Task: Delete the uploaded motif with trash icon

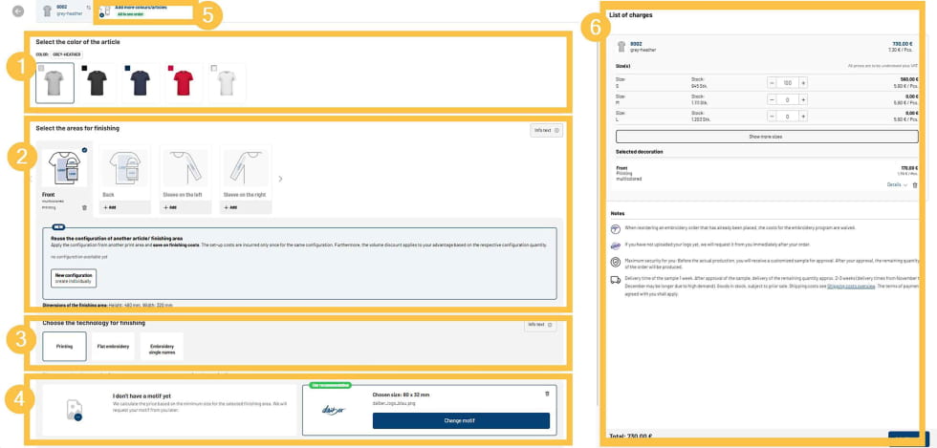Action: [x=547, y=394]
